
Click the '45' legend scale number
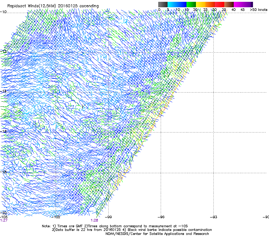[x=242, y=9]
